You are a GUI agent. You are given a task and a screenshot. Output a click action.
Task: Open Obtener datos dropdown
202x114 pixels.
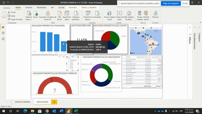click(29, 16)
